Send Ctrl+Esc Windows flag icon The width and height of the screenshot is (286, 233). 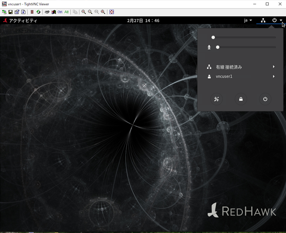click(53, 12)
